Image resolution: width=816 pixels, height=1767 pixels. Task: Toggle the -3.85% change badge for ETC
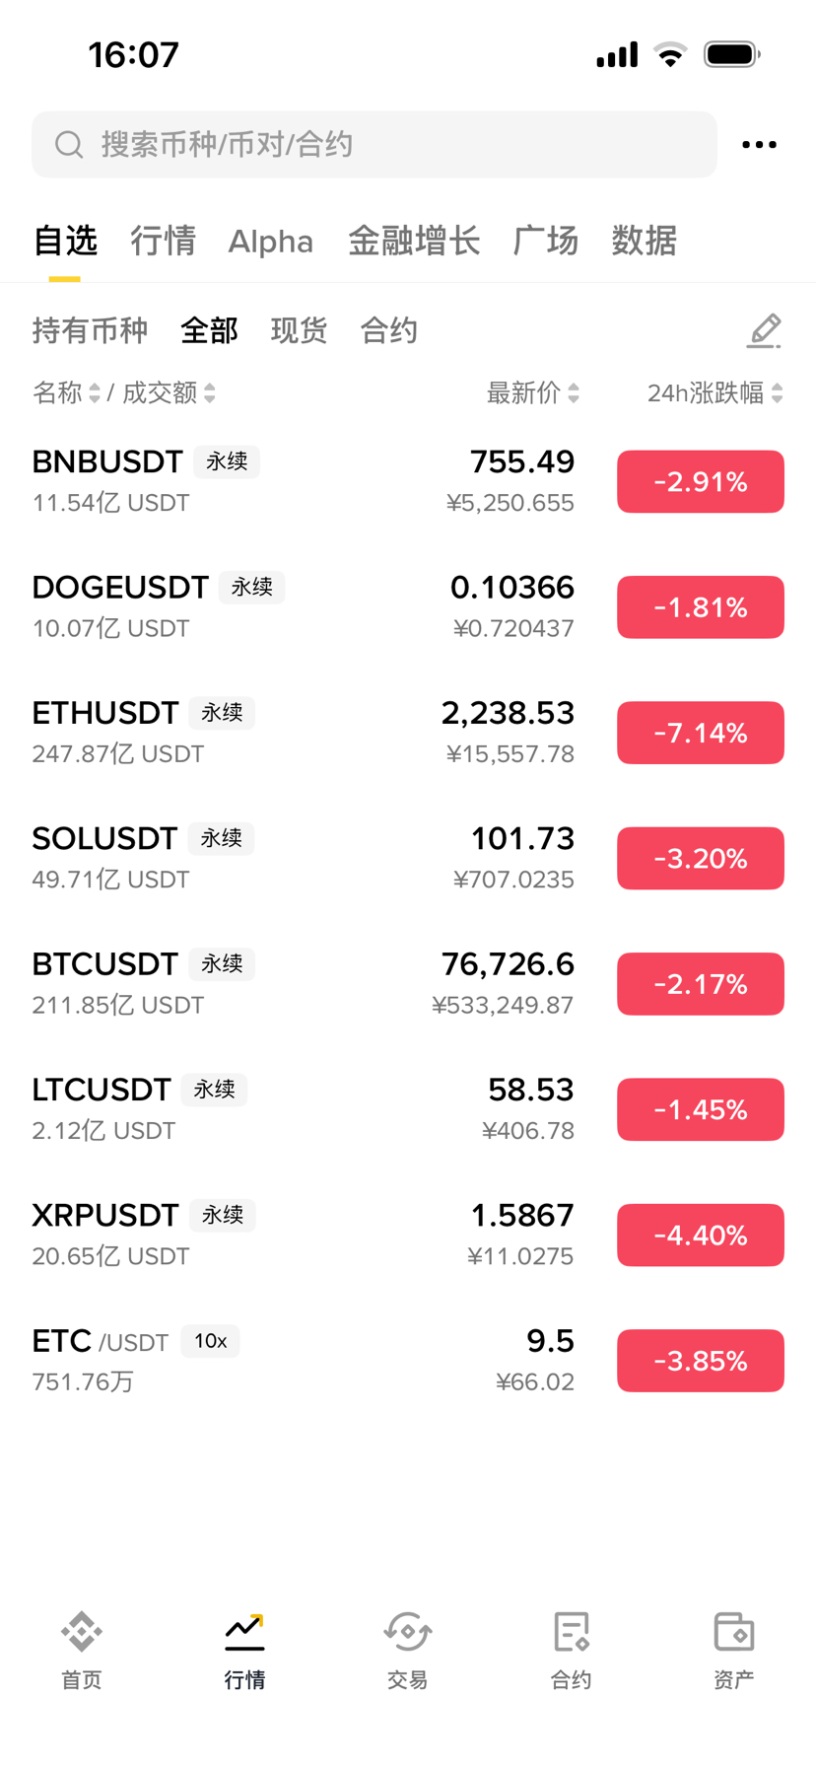[x=700, y=1361]
